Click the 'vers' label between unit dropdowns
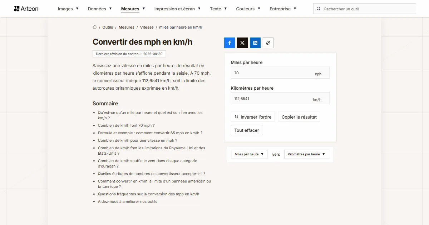This screenshot has width=429, height=225. pyautogui.click(x=276, y=154)
